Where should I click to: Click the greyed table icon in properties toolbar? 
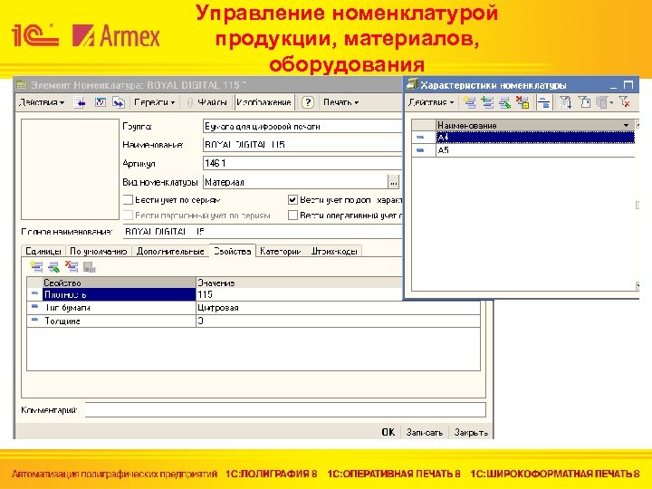point(90,267)
